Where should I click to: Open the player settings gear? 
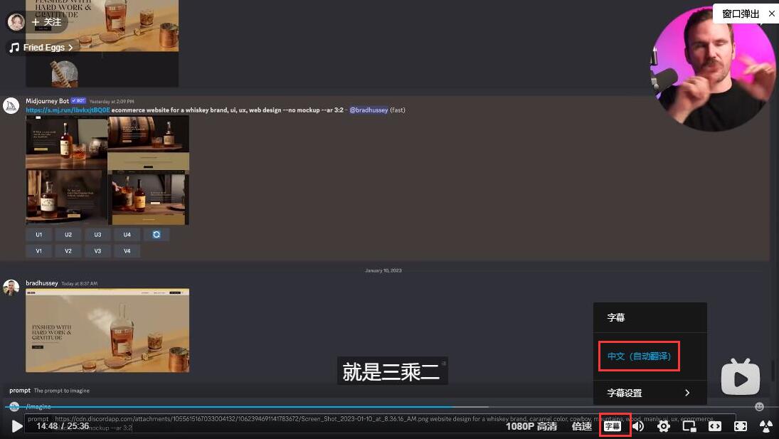point(664,426)
